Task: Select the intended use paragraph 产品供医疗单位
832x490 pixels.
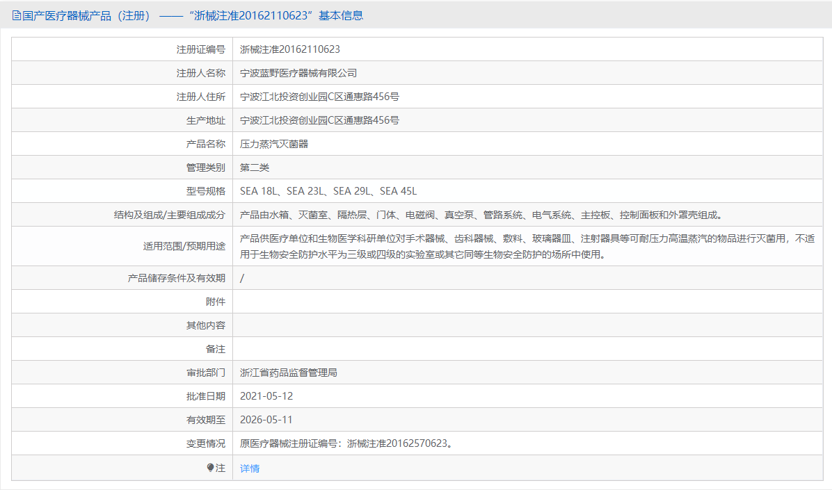Action: [527, 247]
